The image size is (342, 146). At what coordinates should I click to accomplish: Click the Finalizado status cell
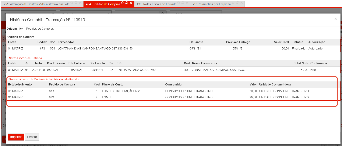299,49
